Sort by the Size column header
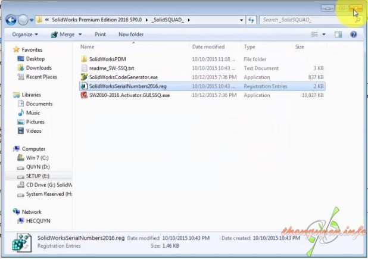The image size is (368, 259). [x=300, y=47]
